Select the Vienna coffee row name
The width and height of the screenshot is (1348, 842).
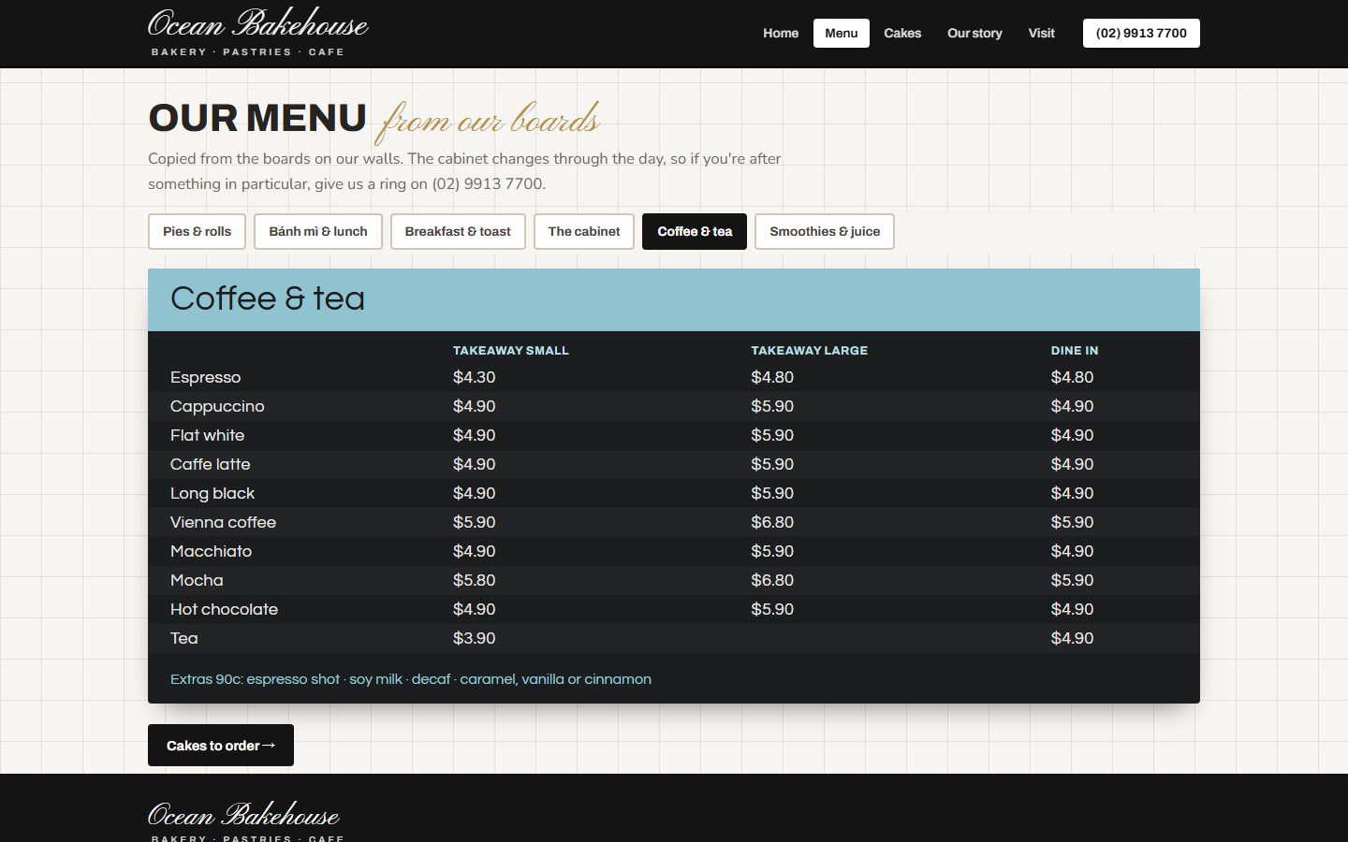point(223,522)
